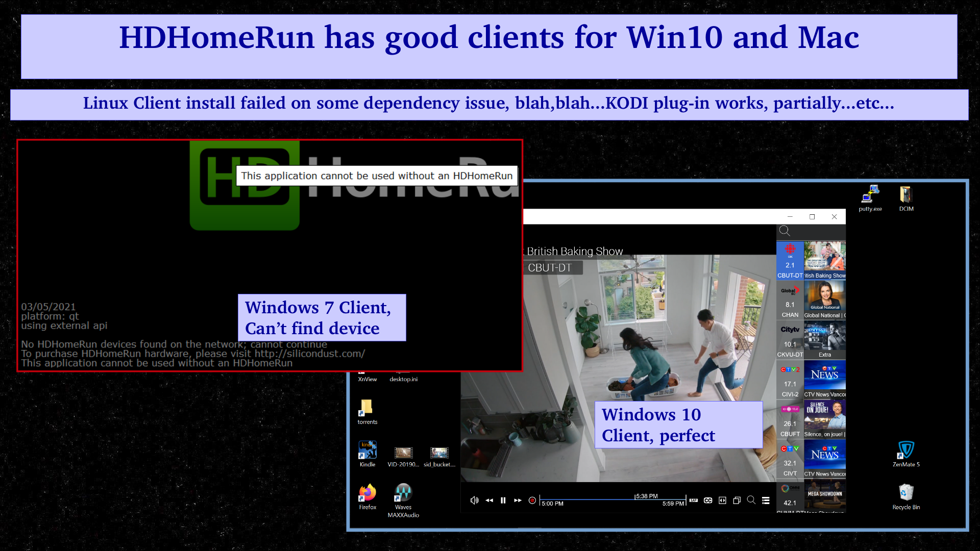The image size is (980, 551).
Task: Toggle closed captions CC
Action: [x=708, y=500]
